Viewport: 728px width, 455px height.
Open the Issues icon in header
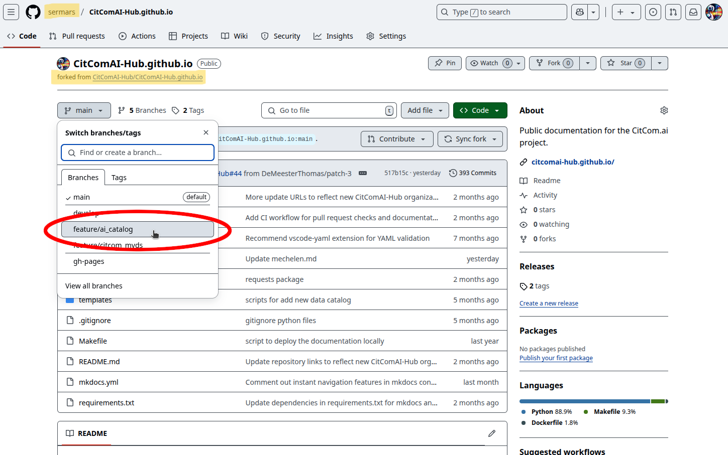point(653,12)
